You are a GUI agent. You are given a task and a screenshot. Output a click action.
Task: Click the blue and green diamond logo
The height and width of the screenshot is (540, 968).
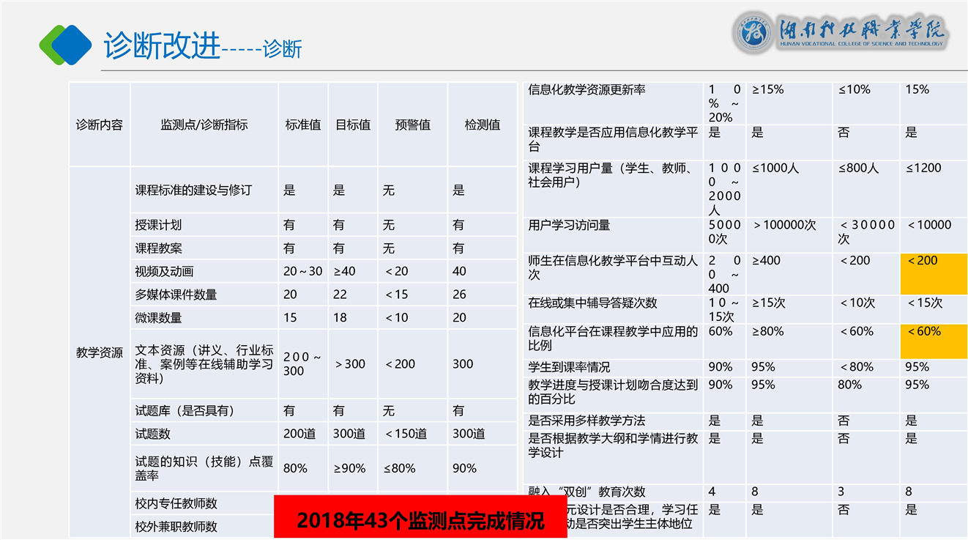click(65, 44)
